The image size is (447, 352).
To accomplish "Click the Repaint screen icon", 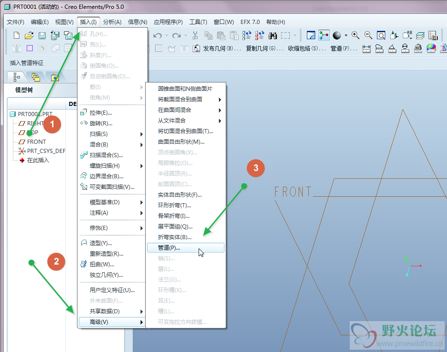I will pyautogui.click(x=311, y=35).
